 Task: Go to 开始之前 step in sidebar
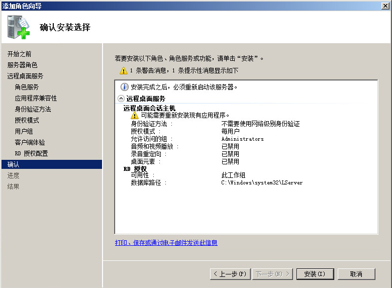[x=19, y=54]
